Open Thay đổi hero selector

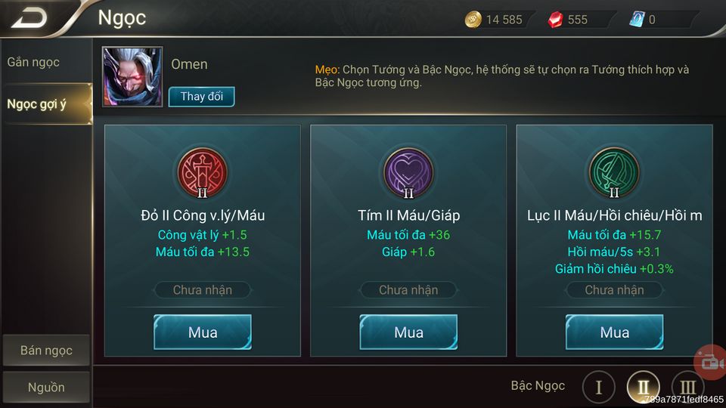(201, 97)
